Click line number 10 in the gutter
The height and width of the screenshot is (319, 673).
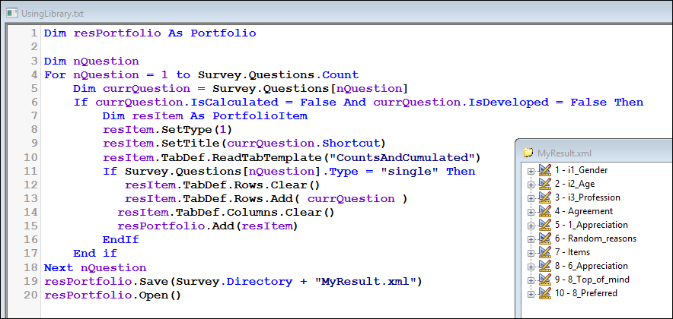32,157
